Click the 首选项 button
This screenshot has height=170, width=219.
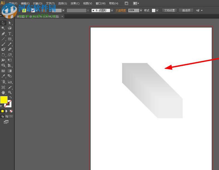pyautogui.click(x=186, y=10)
